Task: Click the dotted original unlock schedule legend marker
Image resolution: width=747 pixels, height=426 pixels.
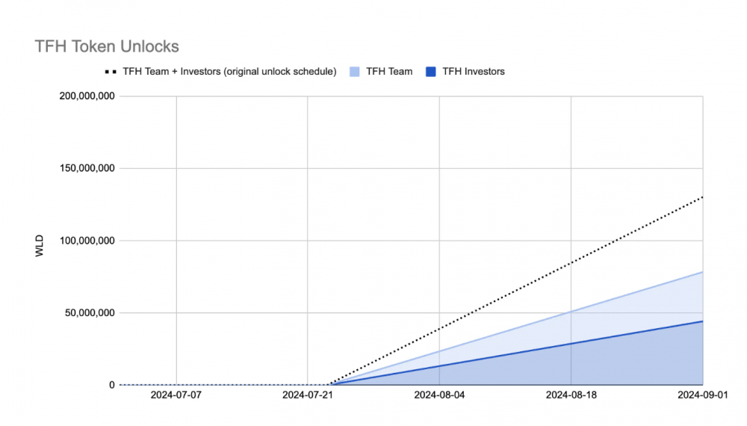Action: coord(110,72)
